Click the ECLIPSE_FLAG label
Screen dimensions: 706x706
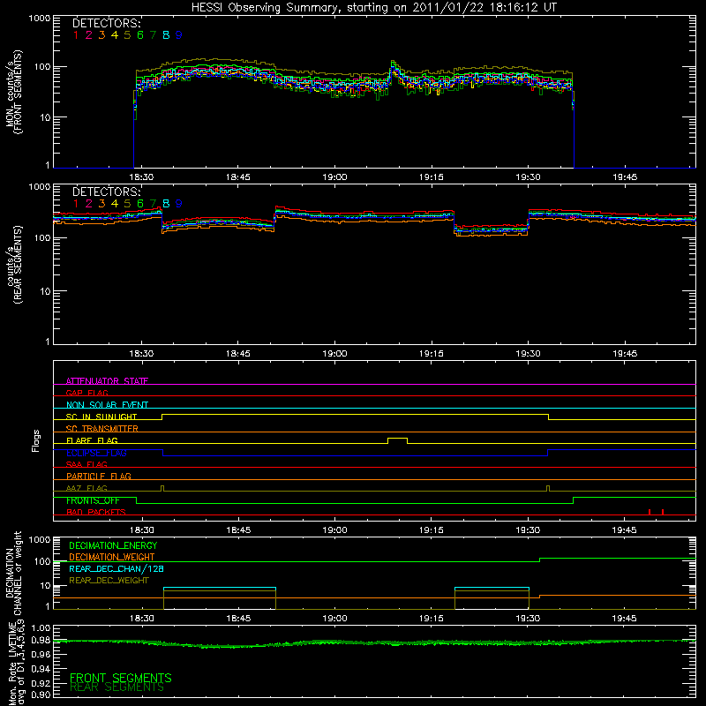(x=96, y=453)
